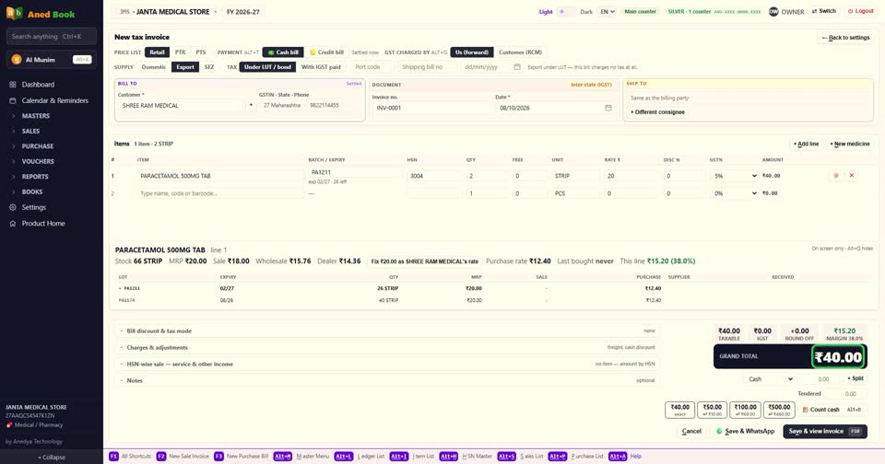
Task: Click Save & view invoice
Action: point(824,431)
